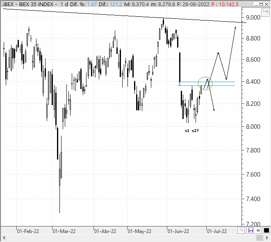Close the IBEX chart window

pyautogui.click(x=266, y=4)
